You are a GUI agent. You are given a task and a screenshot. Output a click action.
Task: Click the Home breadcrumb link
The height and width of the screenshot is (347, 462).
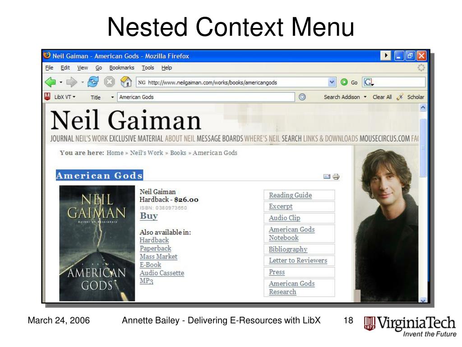tap(115, 153)
